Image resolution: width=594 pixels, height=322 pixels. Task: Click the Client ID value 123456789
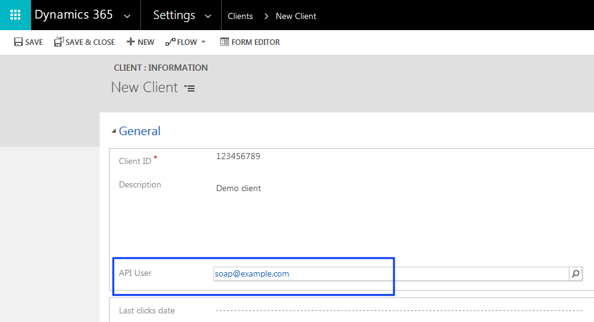238,157
